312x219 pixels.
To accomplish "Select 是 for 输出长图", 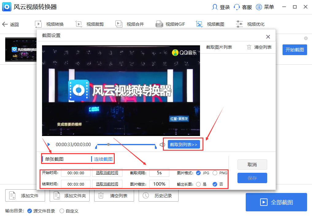I will (198, 184).
